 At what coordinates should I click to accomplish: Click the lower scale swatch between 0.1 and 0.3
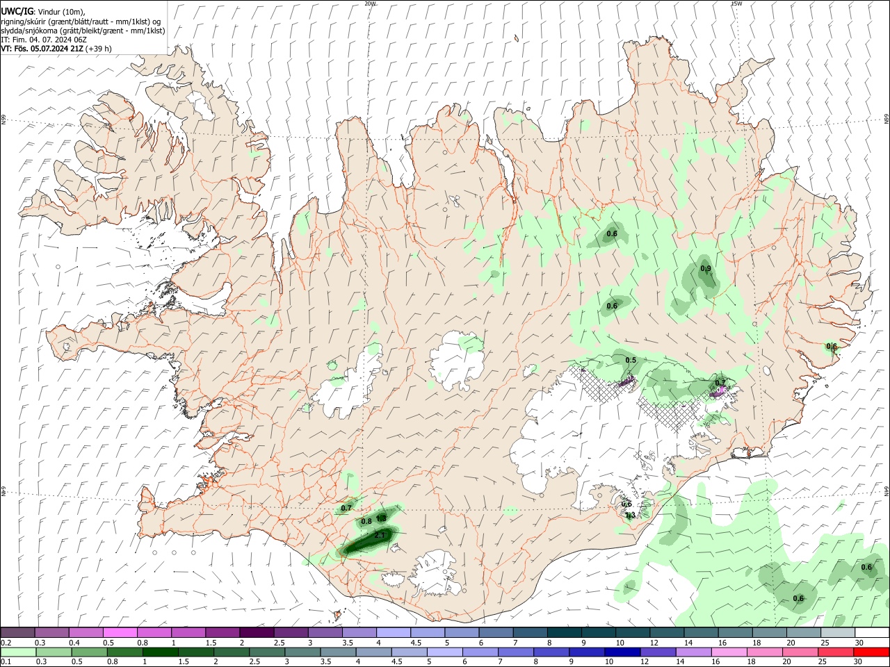pos(18,652)
